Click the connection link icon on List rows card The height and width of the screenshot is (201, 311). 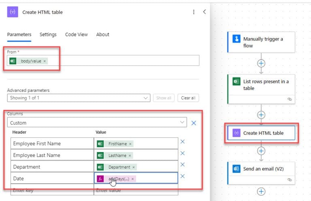tap(290, 99)
